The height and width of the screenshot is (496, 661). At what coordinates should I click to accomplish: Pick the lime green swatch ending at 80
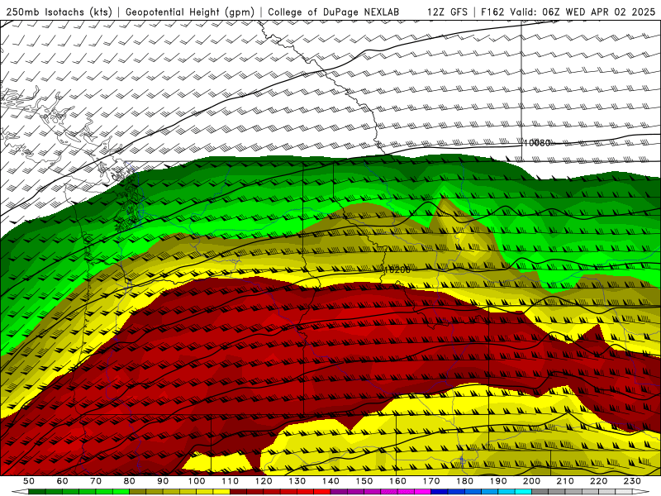[x=121, y=492]
